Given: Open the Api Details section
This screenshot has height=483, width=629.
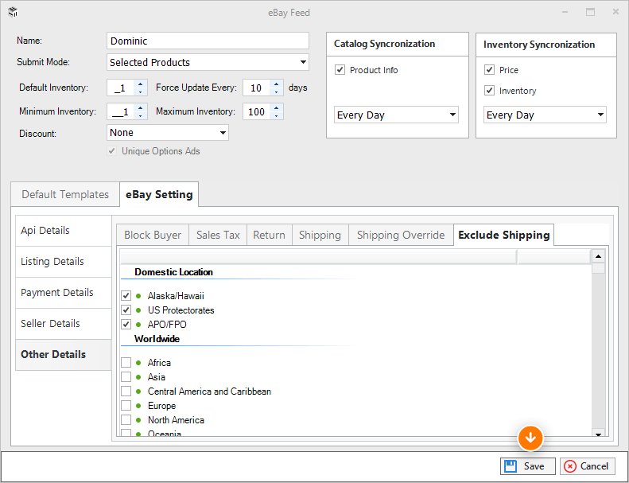Looking at the screenshot, I should pyautogui.click(x=64, y=231).
